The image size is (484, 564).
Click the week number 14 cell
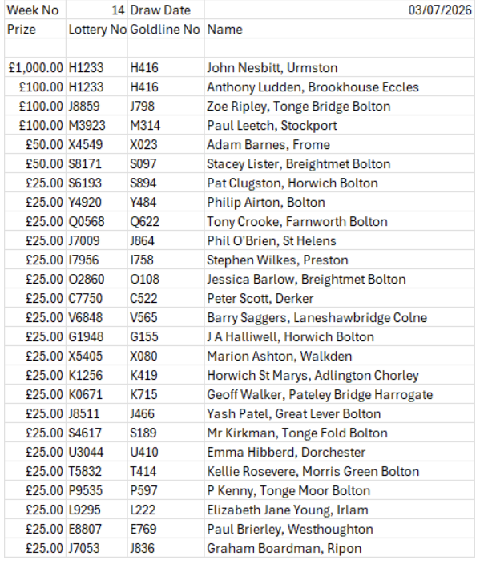click(97, 10)
